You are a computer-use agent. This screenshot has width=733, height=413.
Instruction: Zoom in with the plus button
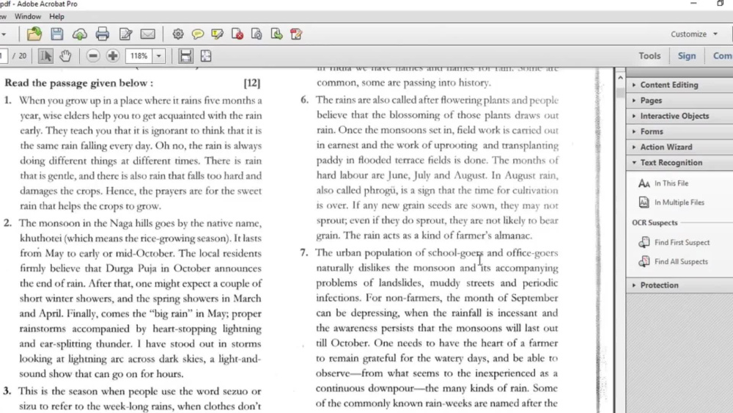click(x=113, y=56)
